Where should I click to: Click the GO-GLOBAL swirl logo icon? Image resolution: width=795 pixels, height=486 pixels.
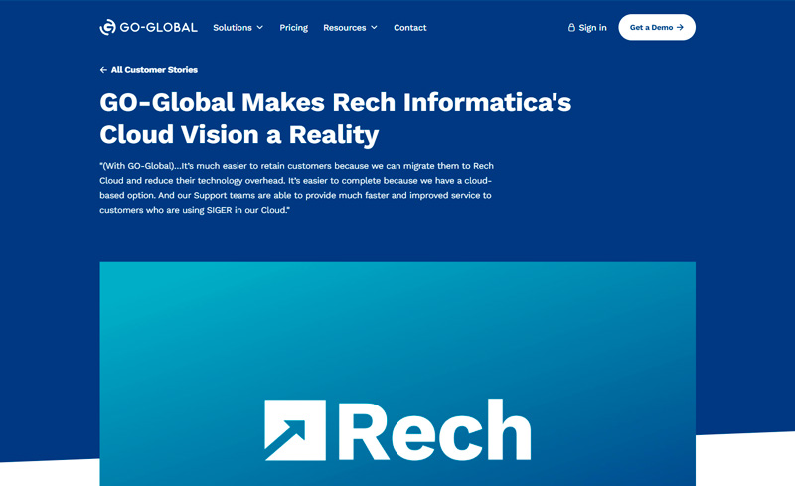tap(107, 27)
